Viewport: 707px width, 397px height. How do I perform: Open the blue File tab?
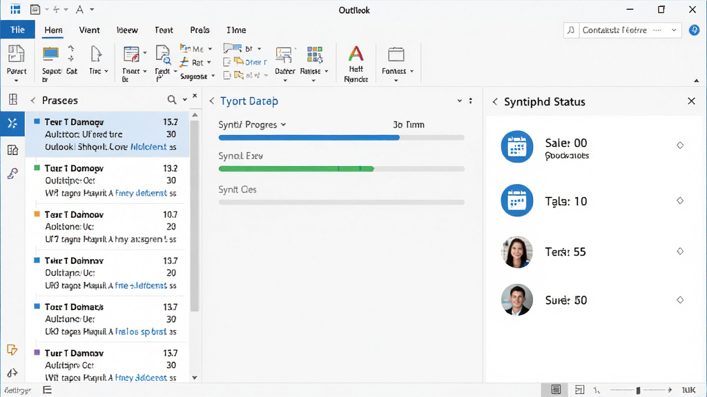tap(17, 30)
